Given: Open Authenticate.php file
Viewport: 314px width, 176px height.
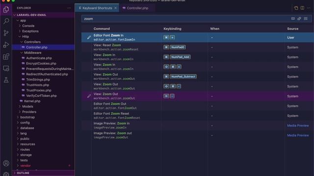Looking at the screenshot, I should click(x=39, y=58).
